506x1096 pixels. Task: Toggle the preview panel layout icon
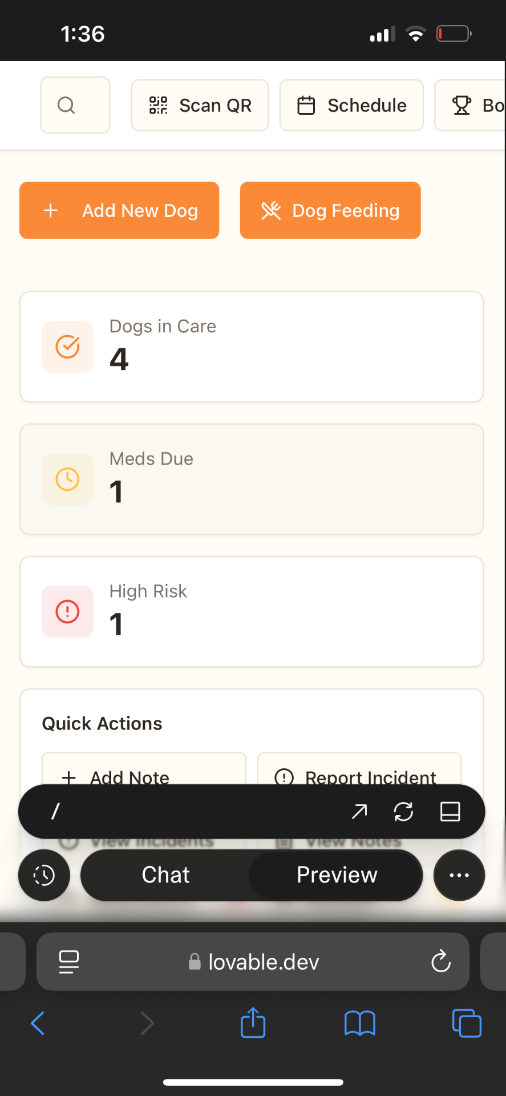point(450,811)
